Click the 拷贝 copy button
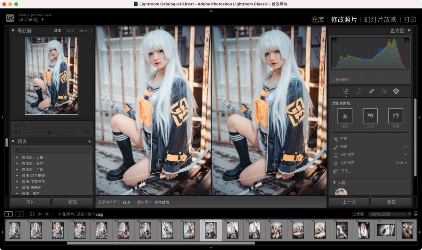The height and width of the screenshot is (250, 422). (30, 202)
